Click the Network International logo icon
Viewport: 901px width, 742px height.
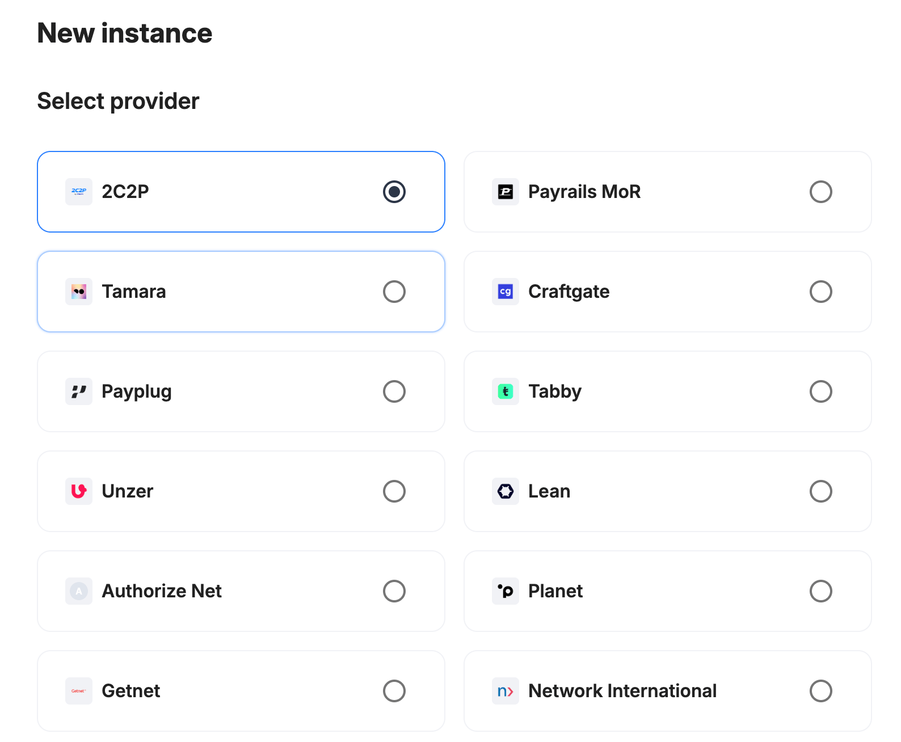coord(506,691)
